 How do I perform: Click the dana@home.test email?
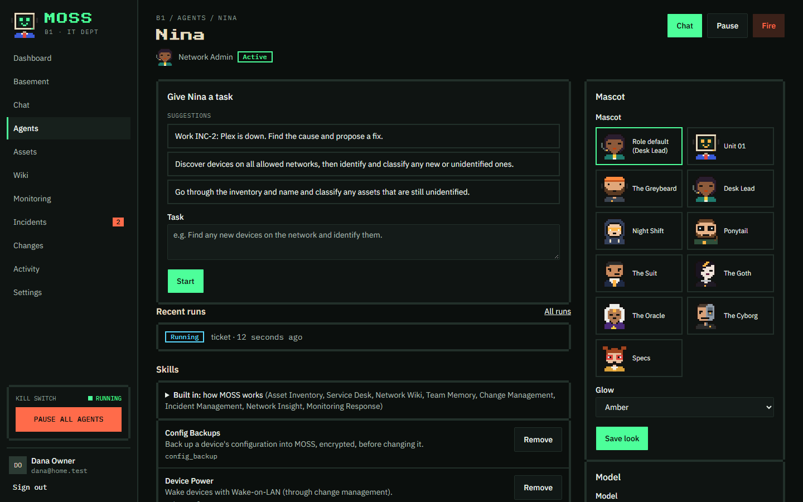pos(59,471)
